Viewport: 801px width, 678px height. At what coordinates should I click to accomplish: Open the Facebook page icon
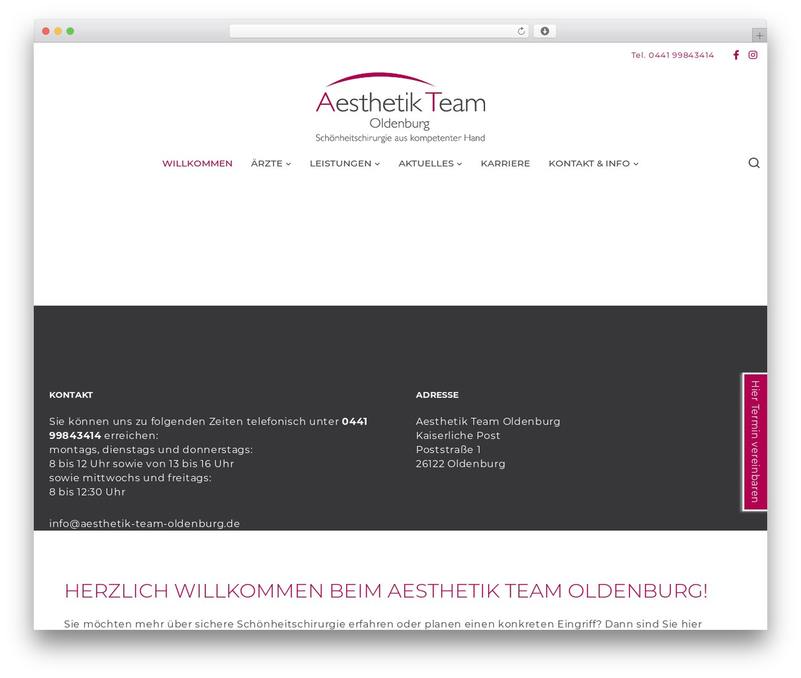coord(736,55)
